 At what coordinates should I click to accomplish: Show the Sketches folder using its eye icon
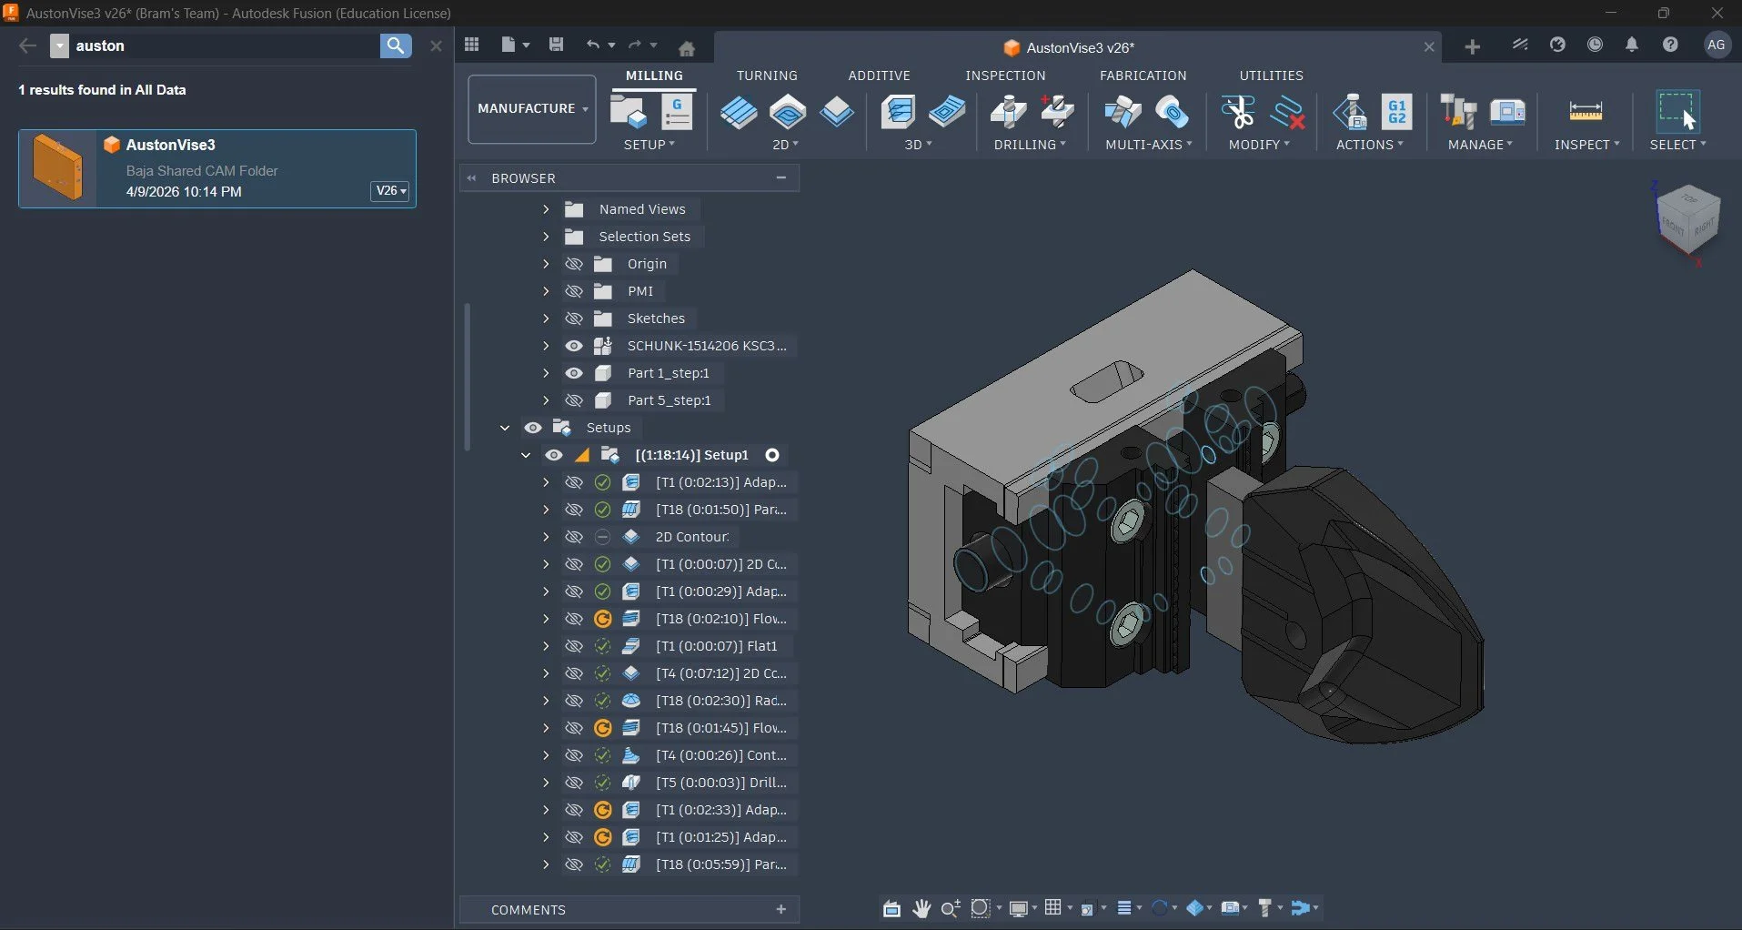(x=574, y=318)
